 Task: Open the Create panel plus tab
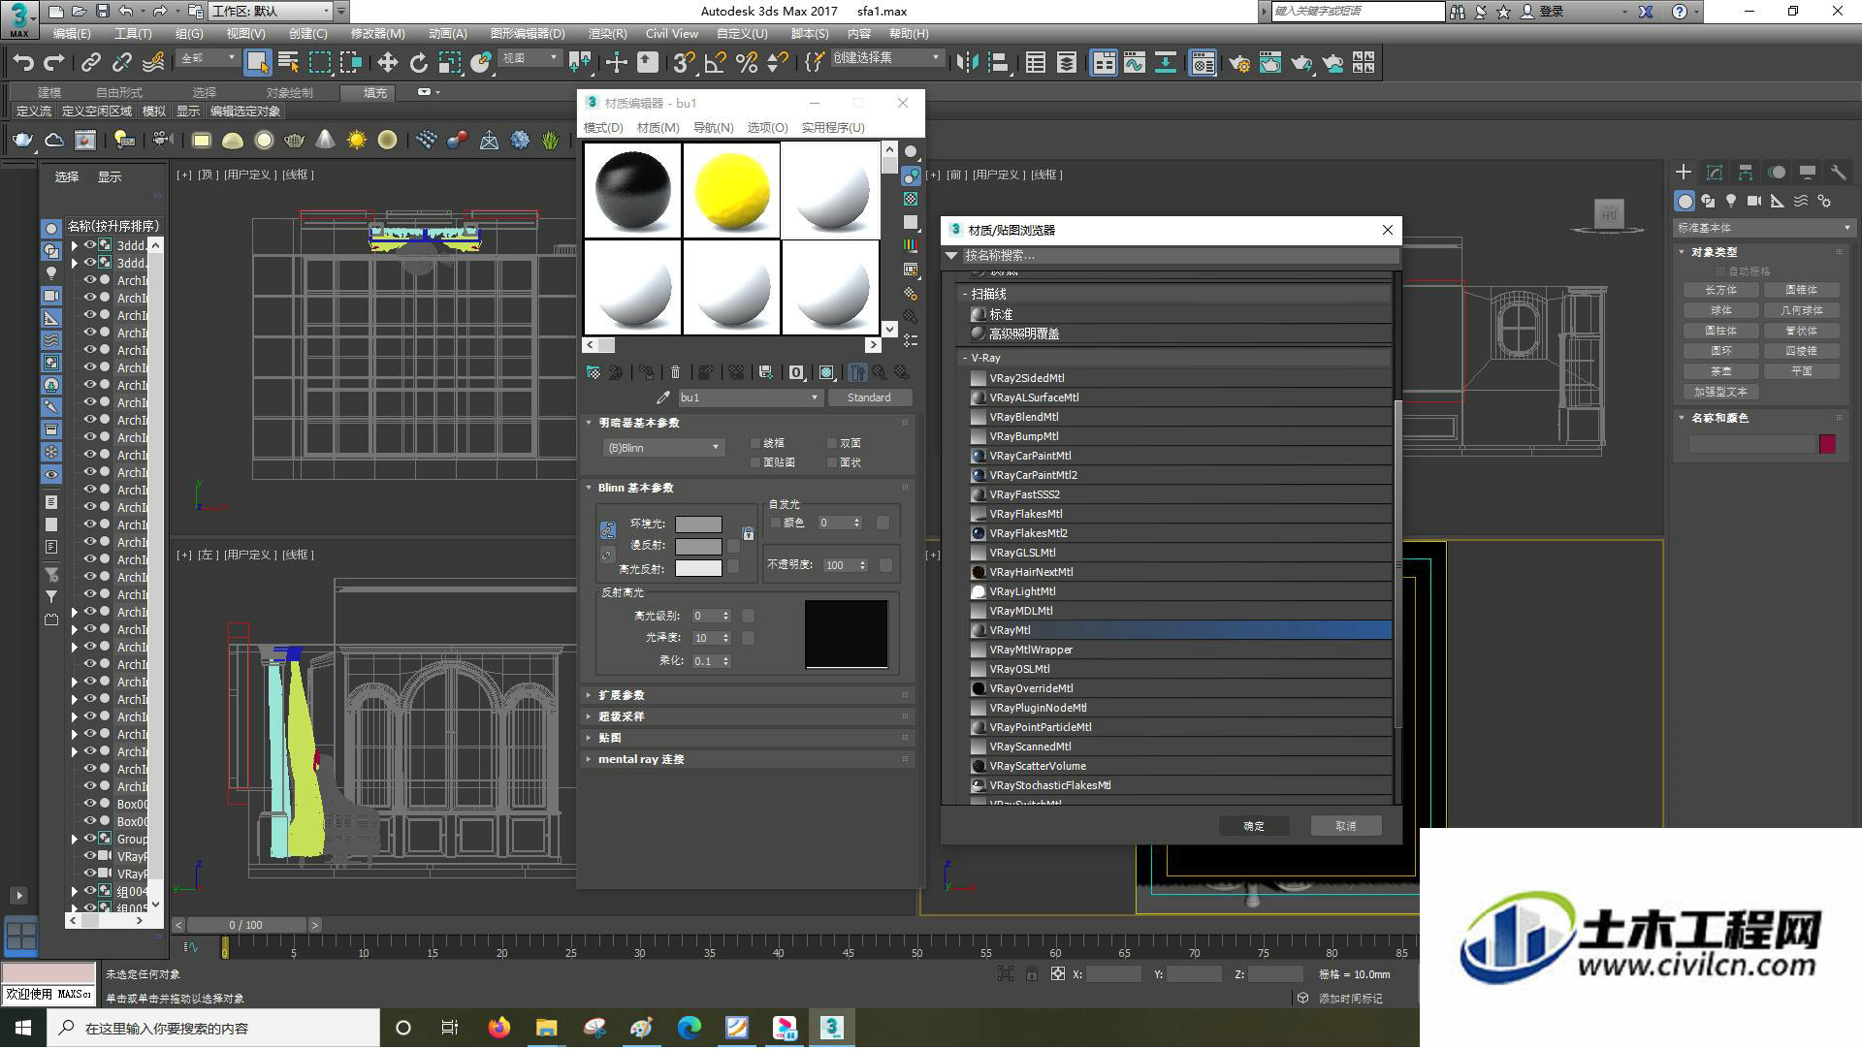pos(1684,173)
